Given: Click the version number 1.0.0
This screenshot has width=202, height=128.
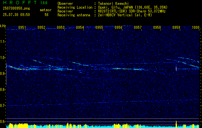Looking at the screenshot, I should pyautogui.click(x=44, y=3).
